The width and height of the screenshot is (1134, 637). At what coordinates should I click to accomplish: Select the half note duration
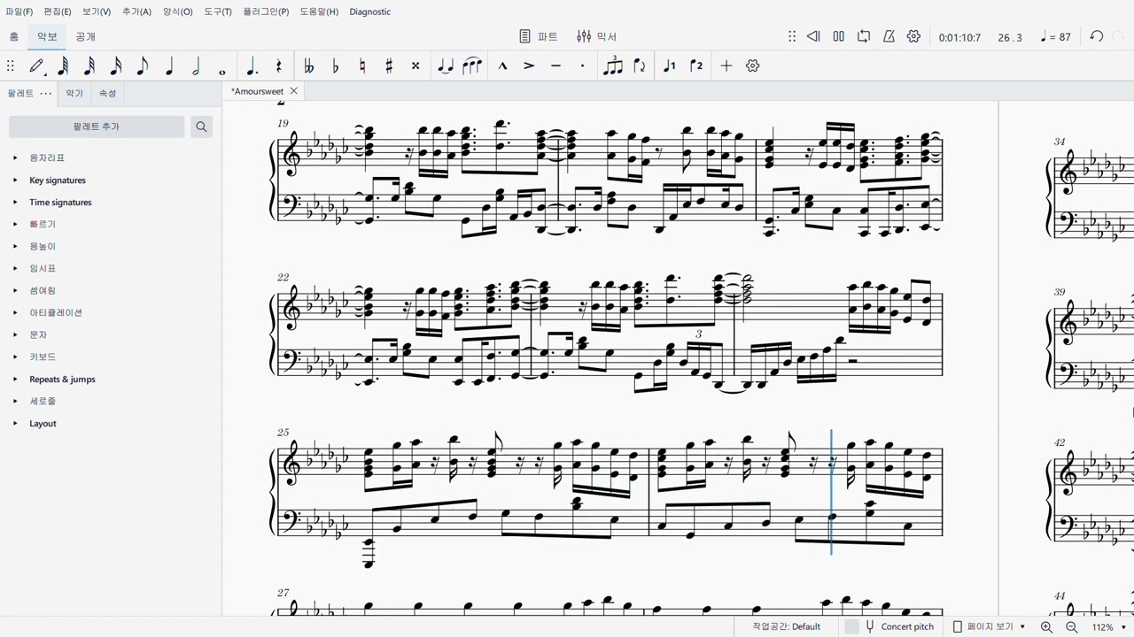[196, 65]
